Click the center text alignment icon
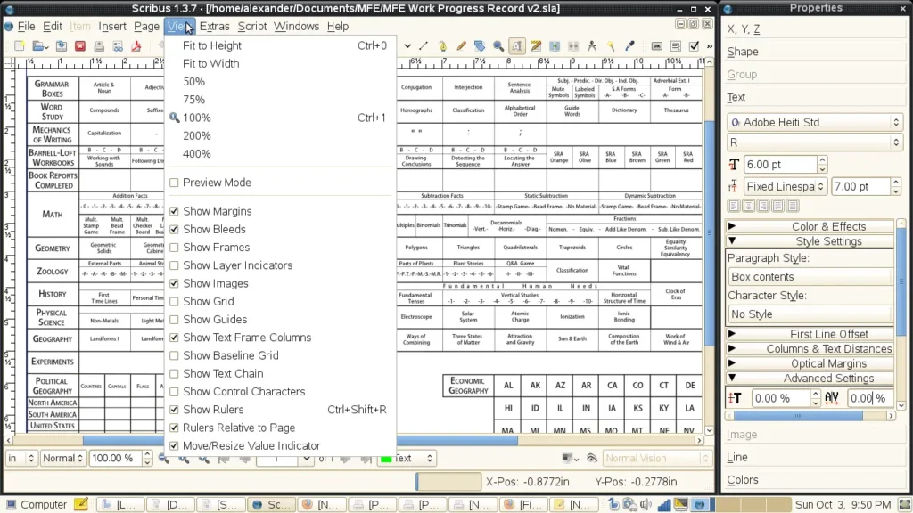The image size is (913, 513). (x=750, y=205)
